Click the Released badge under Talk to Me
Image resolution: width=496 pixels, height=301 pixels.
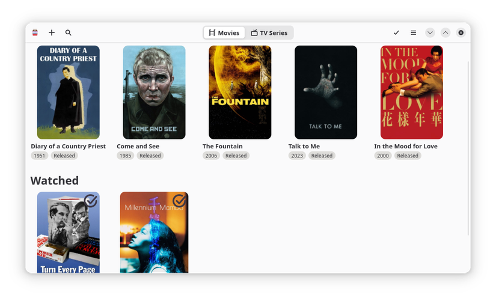click(322, 156)
